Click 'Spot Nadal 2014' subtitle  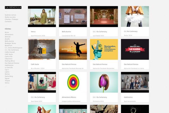point(37,101)
